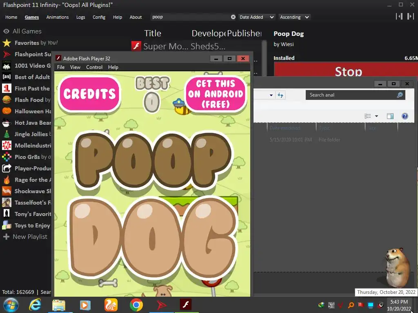Open the Logs tab
418x313 pixels.
coord(80,17)
